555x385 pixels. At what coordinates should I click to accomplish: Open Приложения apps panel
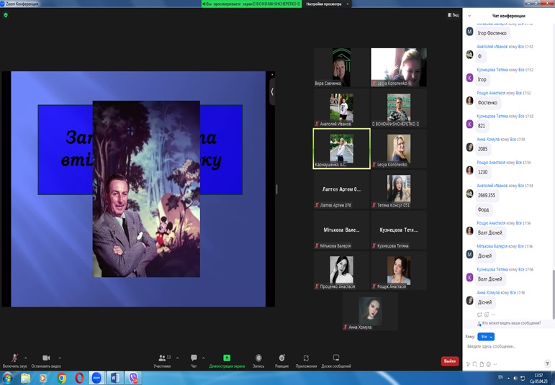pyautogui.click(x=306, y=361)
